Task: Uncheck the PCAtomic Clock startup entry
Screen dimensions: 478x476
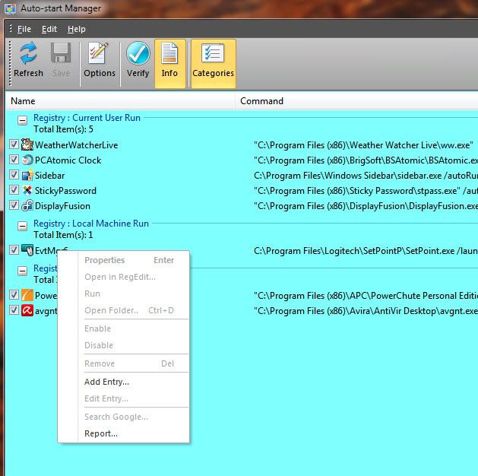Action: pos(14,159)
